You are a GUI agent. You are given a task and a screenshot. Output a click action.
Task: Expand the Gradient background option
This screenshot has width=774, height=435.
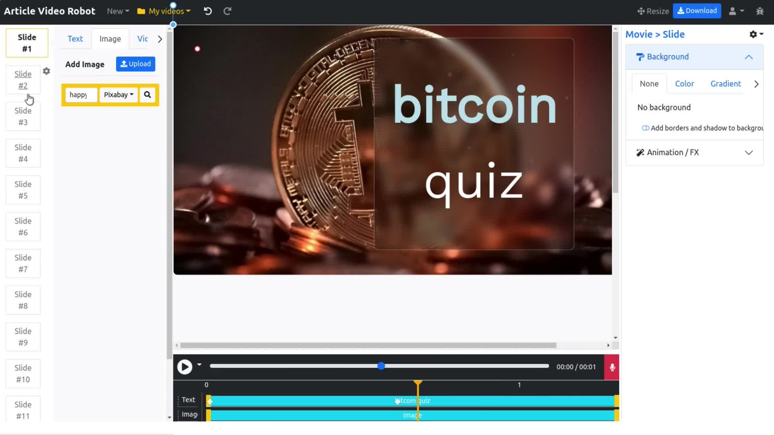pyautogui.click(x=725, y=83)
